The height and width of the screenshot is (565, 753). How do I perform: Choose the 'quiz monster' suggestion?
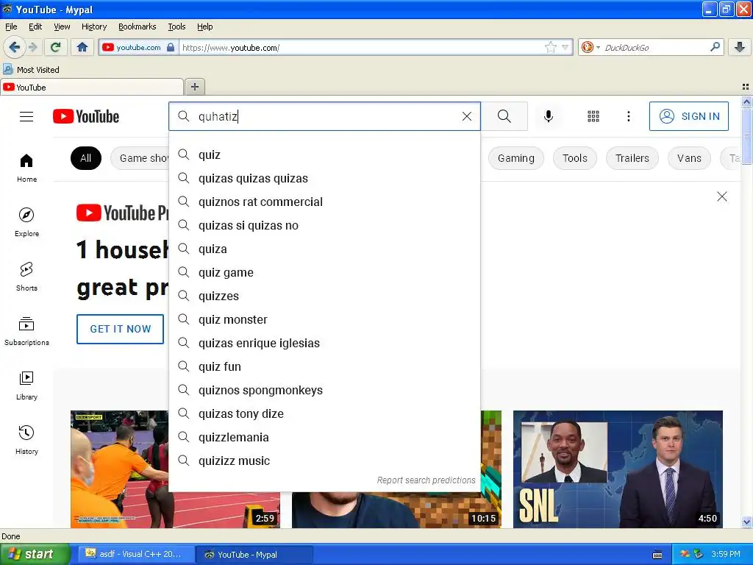[x=324, y=319]
